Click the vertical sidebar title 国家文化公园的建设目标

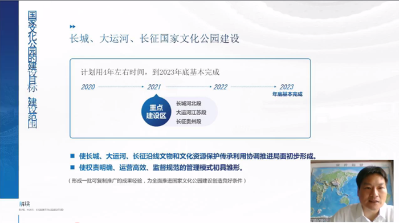coord(32,51)
